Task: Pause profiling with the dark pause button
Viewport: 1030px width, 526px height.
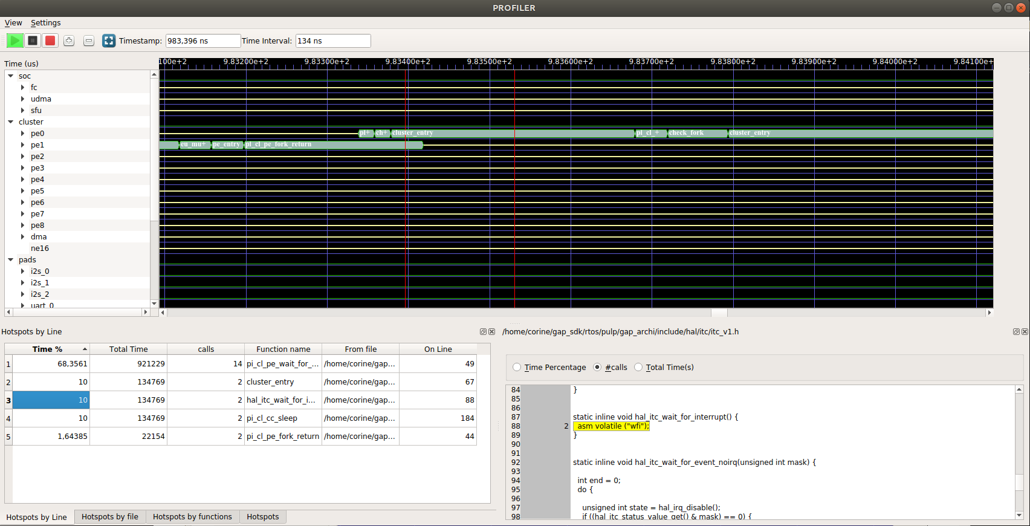Action: tap(33, 41)
